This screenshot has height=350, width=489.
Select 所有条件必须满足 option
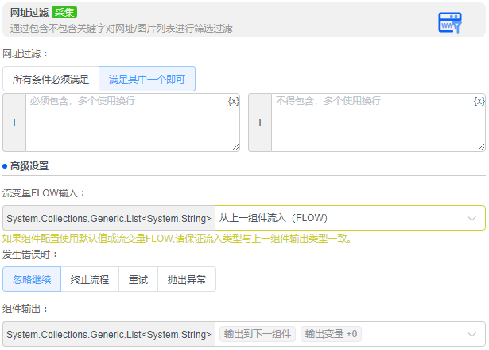pos(51,80)
